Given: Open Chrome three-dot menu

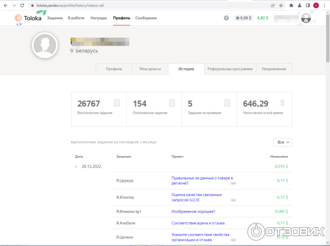Looking at the screenshot, I should click(x=324, y=5).
